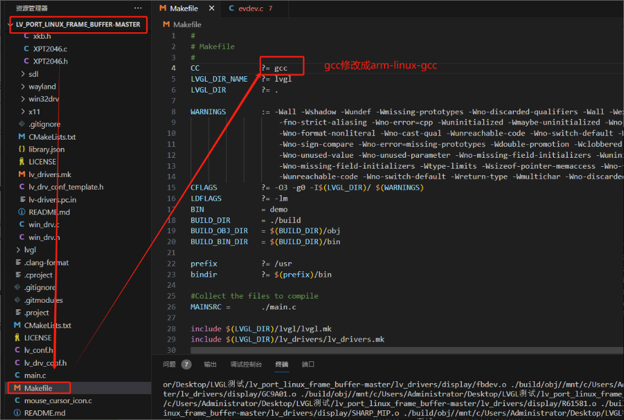
Task: Click WARNINGS variable on line 8
Action: [x=208, y=112]
